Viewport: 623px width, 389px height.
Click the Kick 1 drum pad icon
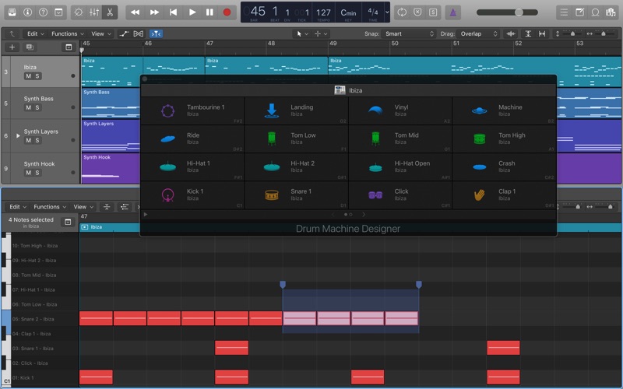point(167,195)
